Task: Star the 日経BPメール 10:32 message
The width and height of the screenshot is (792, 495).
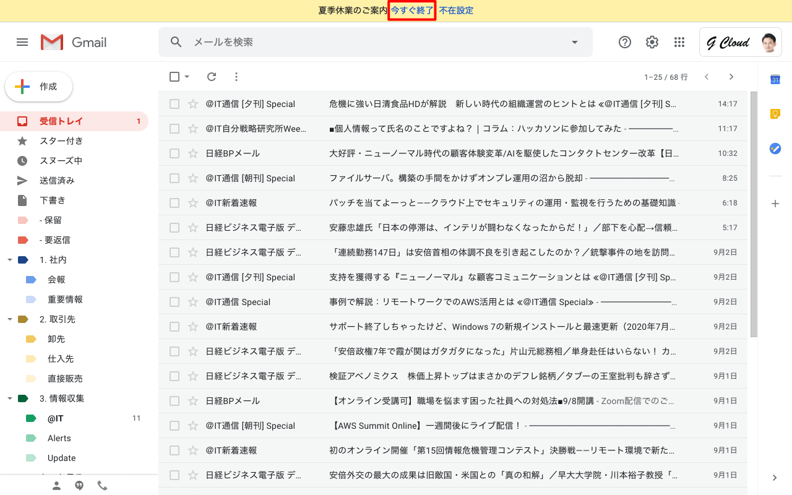Action: pos(193,153)
